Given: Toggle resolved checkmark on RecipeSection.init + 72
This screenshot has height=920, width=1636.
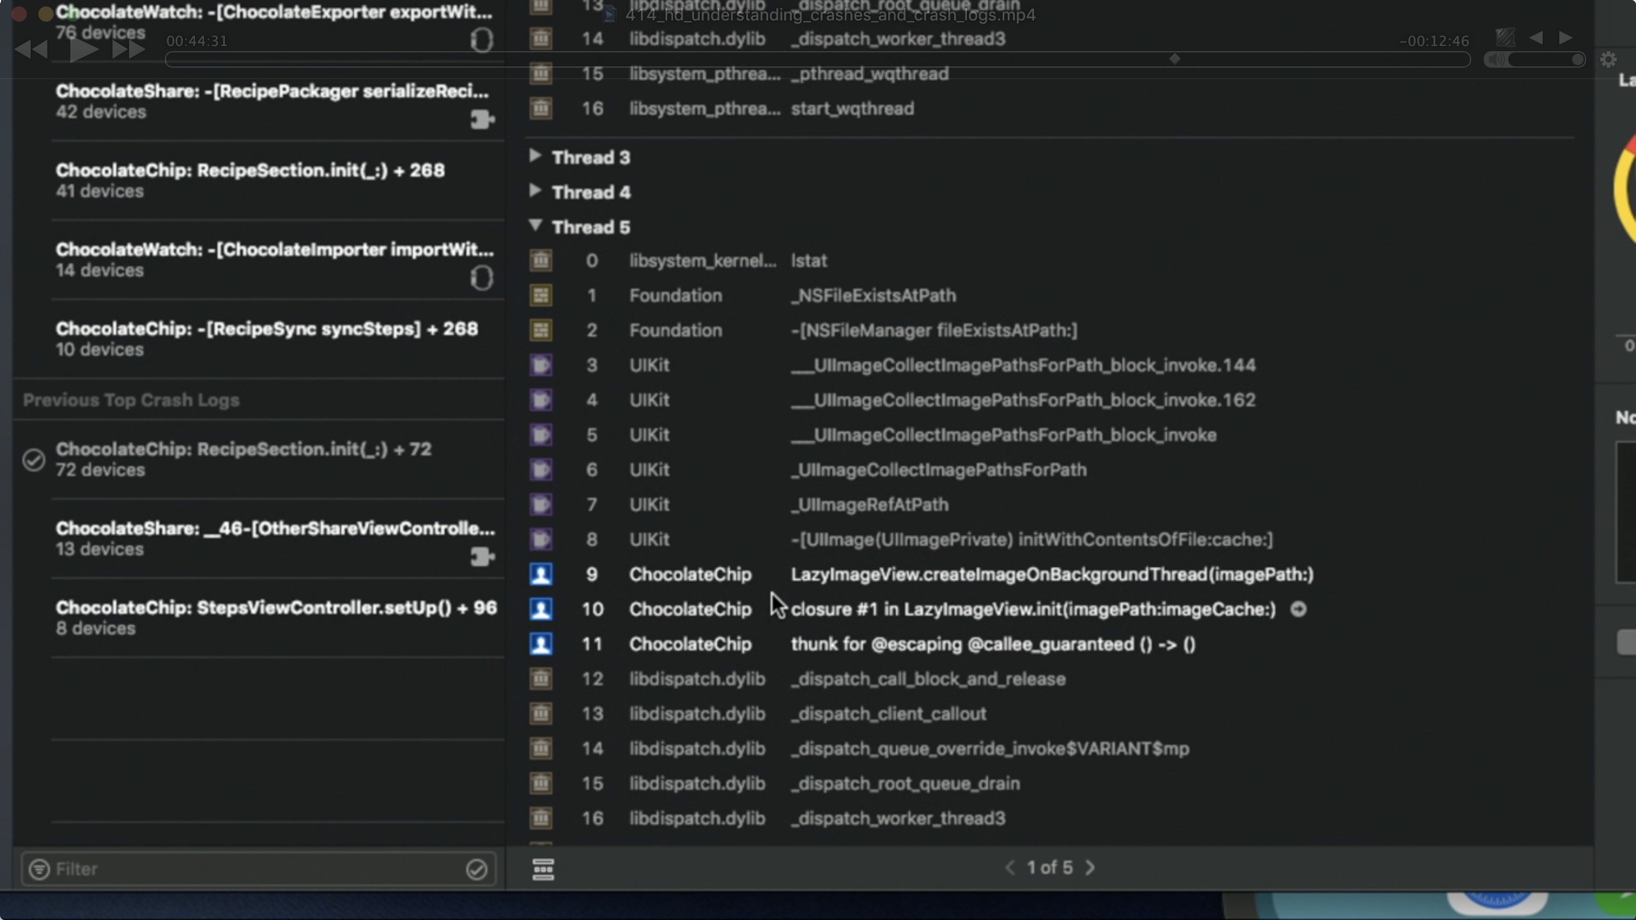Looking at the screenshot, I should click(33, 460).
